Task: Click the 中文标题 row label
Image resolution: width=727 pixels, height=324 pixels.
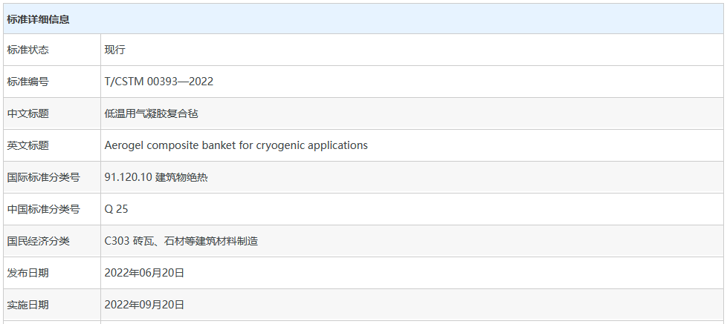Action: [x=28, y=113]
